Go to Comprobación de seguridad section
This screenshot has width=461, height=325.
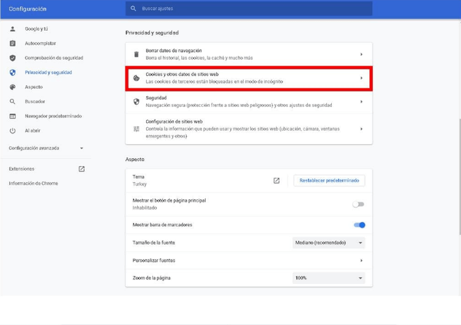(54, 58)
